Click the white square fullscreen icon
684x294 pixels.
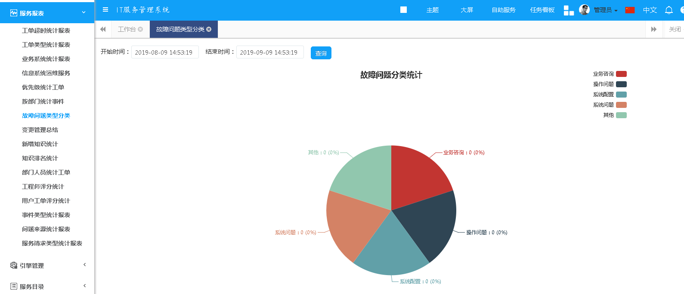click(403, 10)
